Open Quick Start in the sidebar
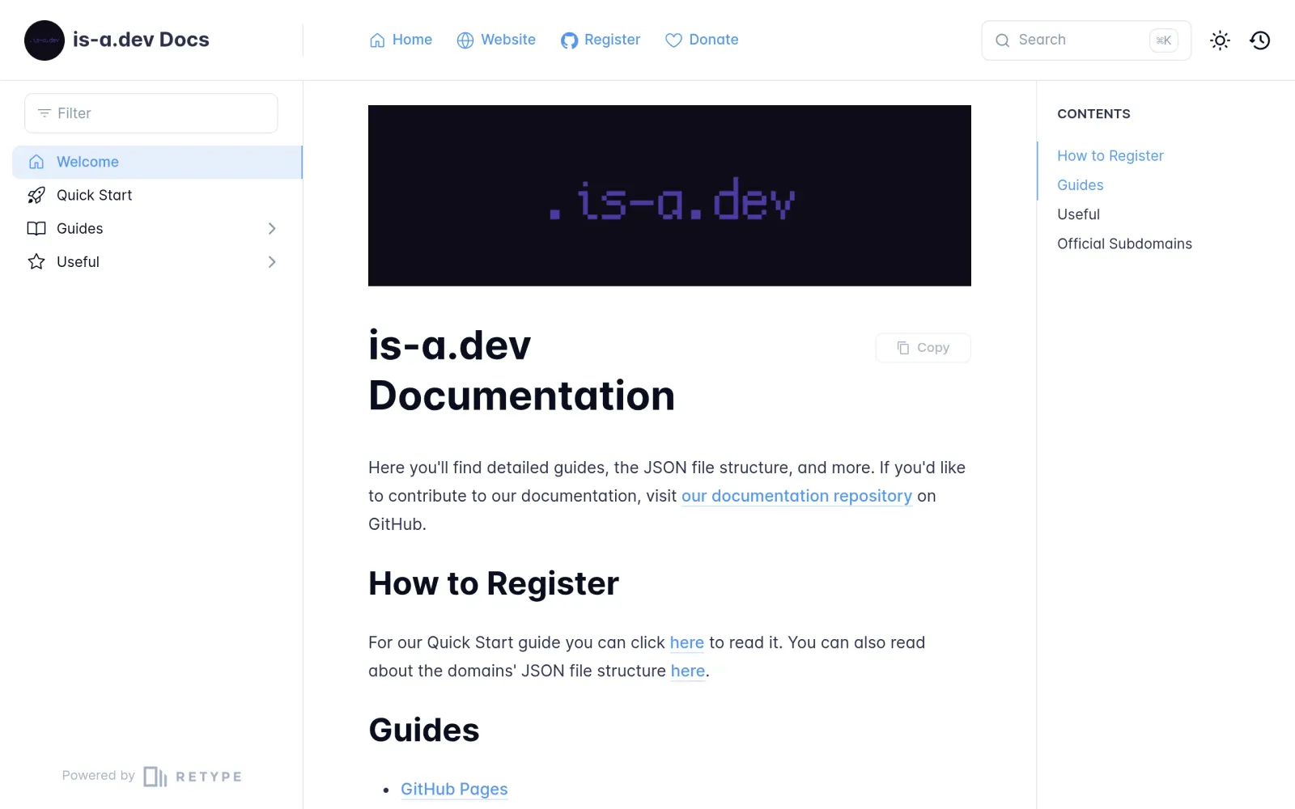 (157, 195)
